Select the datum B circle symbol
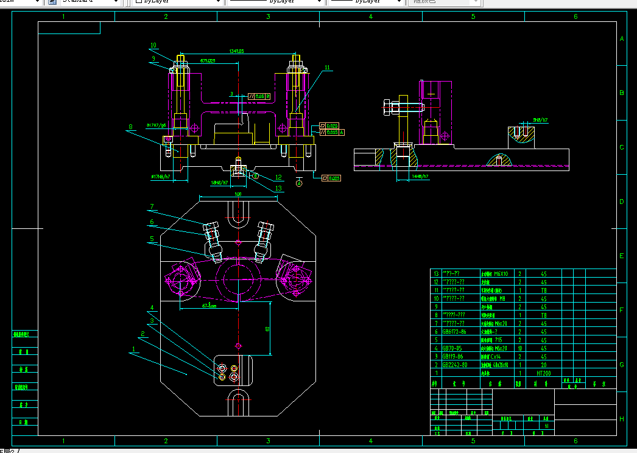The width and height of the screenshot is (637, 453). (x=256, y=176)
